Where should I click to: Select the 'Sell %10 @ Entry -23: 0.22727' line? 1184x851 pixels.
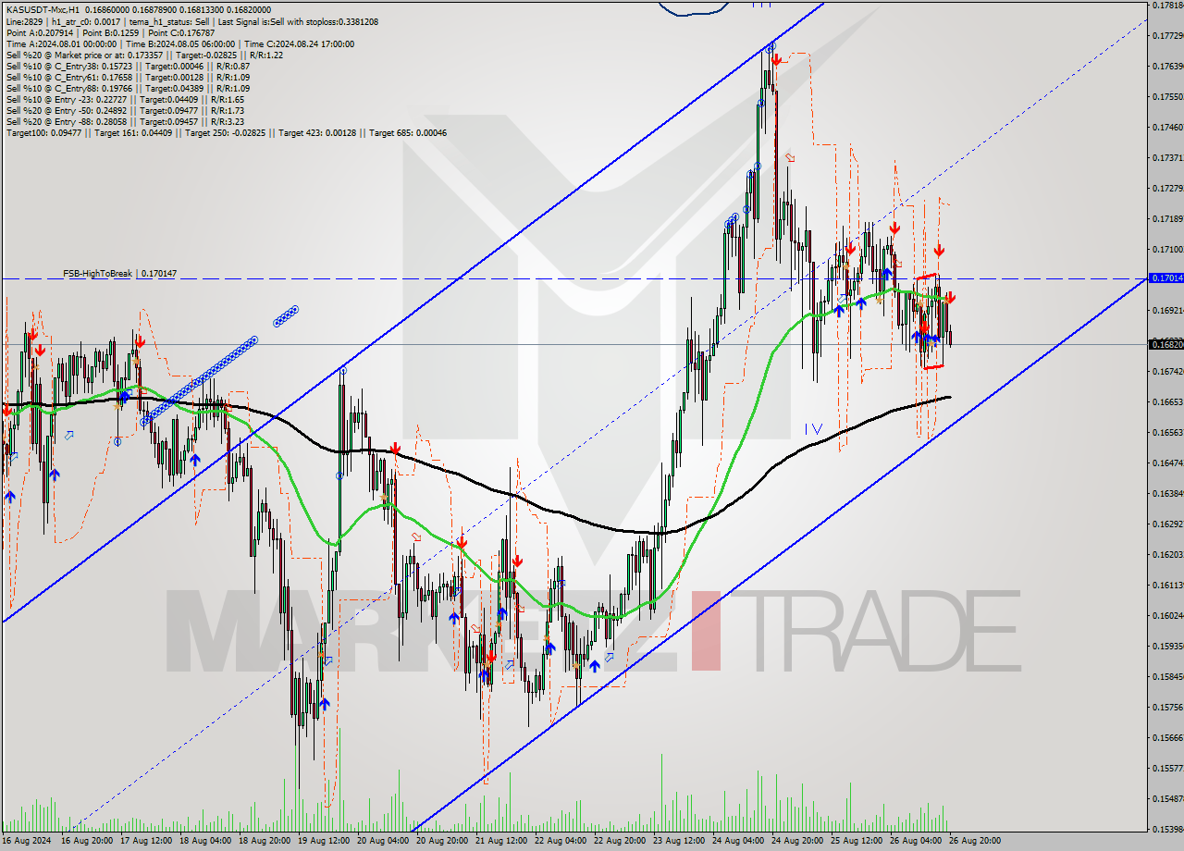coord(125,99)
